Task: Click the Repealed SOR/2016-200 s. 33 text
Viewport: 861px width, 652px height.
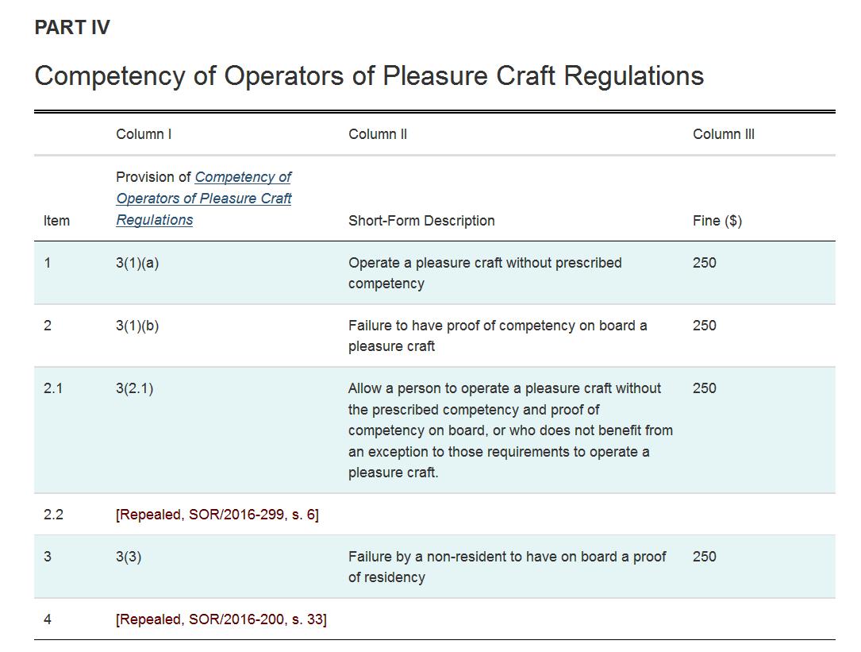Action: 221,619
